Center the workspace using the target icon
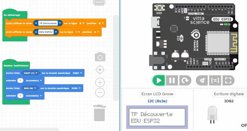This screenshot has width=247, height=131. coord(100,70)
